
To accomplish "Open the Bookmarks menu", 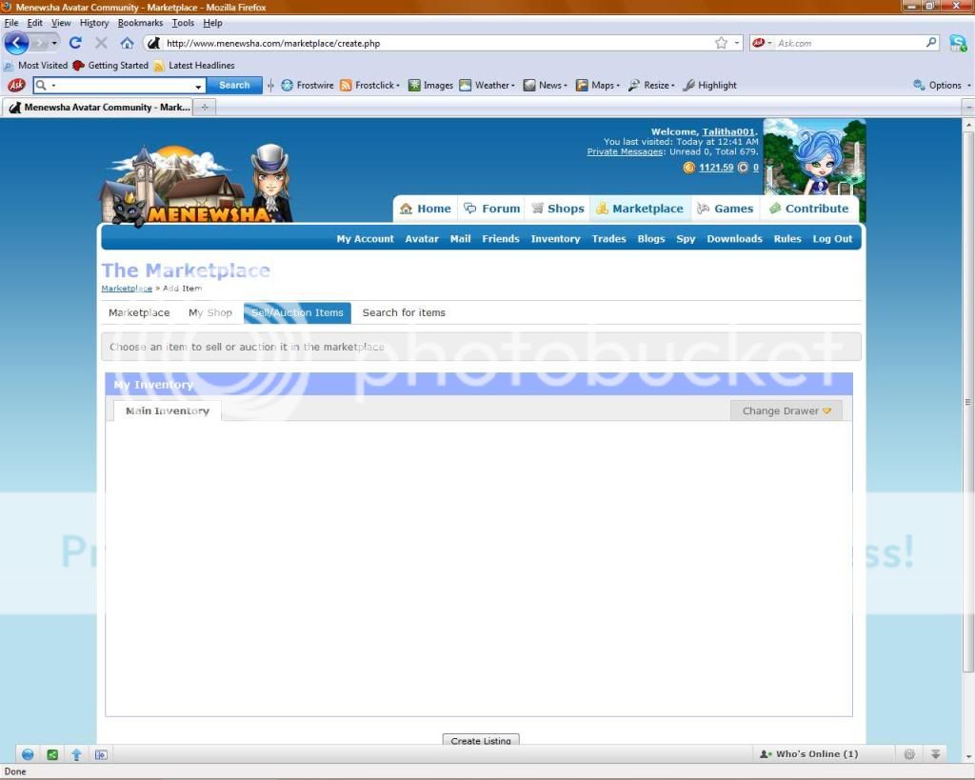I will pos(140,23).
